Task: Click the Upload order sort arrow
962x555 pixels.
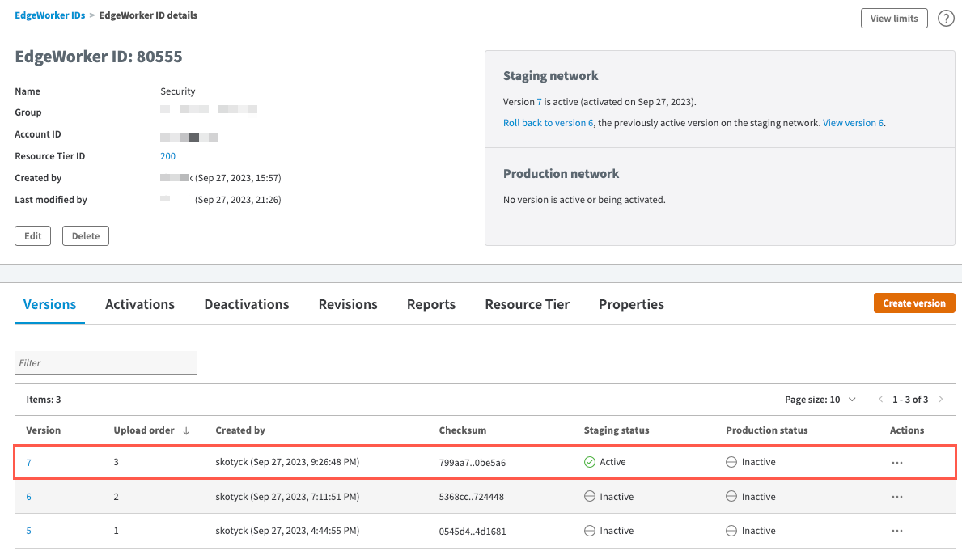Action: pyautogui.click(x=186, y=430)
